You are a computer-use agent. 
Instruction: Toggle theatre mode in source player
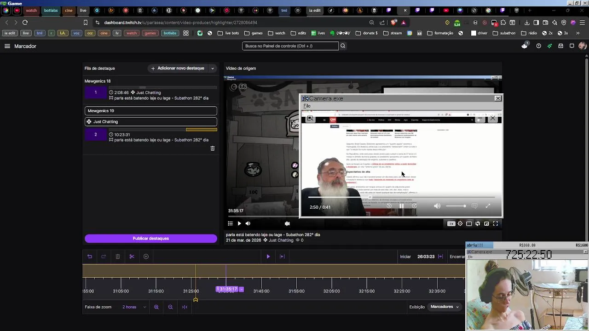point(469,223)
